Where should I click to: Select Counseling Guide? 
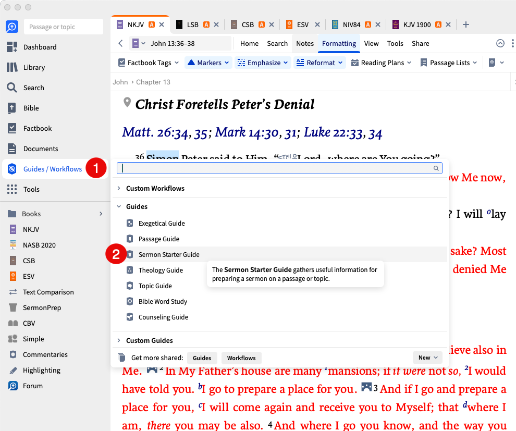pos(163,317)
